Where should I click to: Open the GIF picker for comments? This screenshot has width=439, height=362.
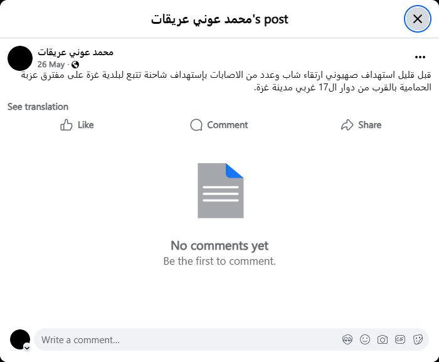pyautogui.click(x=400, y=339)
